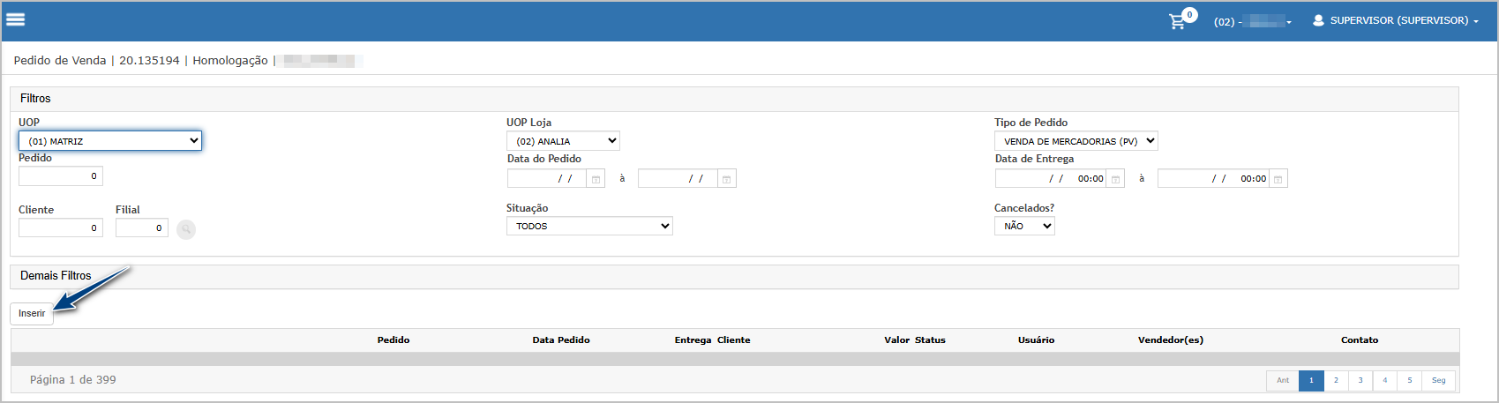The height and width of the screenshot is (403, 1499).
Task: Click the Inserir button
Action: [32, 314]
